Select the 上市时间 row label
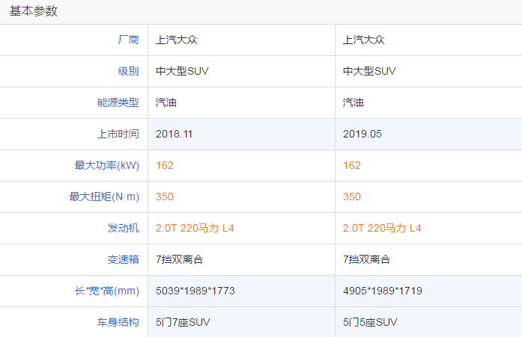This screenshot has width=522, height=337. pyautogui.click(x=118, y=134)
